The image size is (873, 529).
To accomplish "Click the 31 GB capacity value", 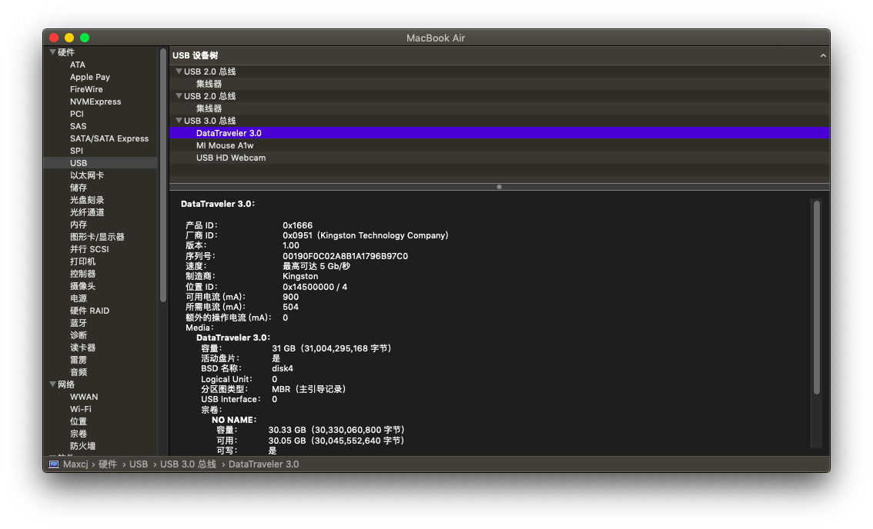I will [331, 348].
